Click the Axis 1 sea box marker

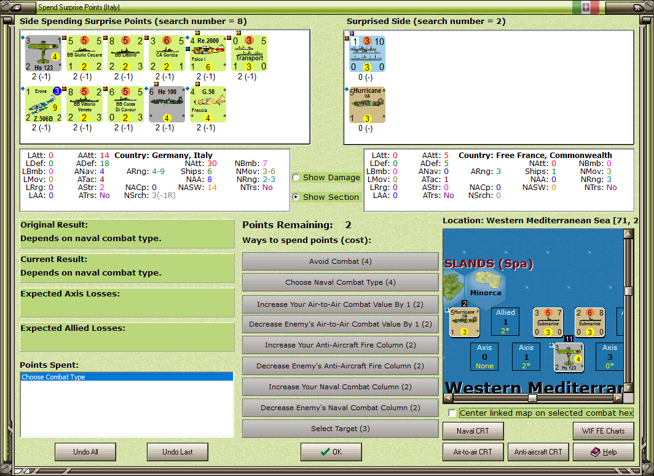pyautogui.click(x=526, y=356)
